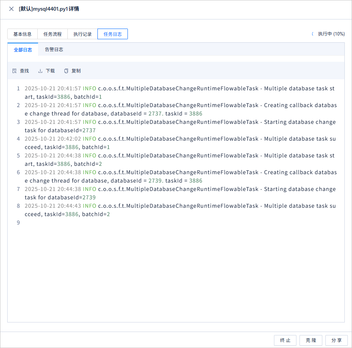Click the 终止 button
This screenshot has height=348, width=352.
point(285,340)
